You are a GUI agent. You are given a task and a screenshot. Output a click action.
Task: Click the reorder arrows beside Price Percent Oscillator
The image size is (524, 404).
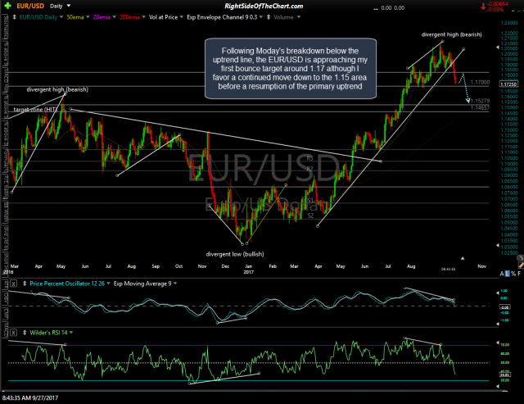click(x=25, y=284)
